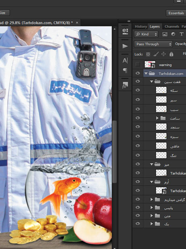Click the canvas scroll-up arrow

tap(114, 29)
